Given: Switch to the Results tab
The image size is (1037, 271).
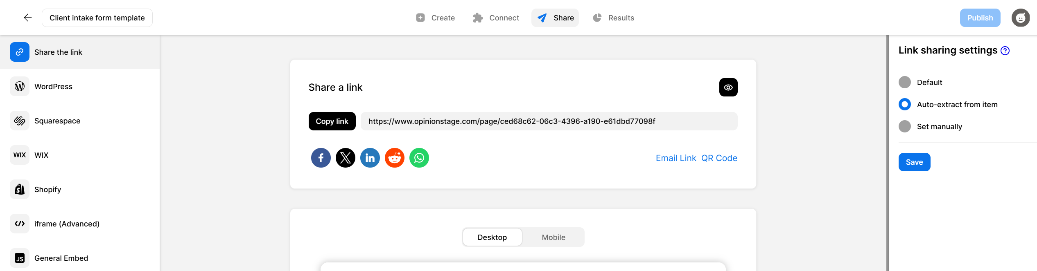Looking at the screenshot, I should 614,18.
